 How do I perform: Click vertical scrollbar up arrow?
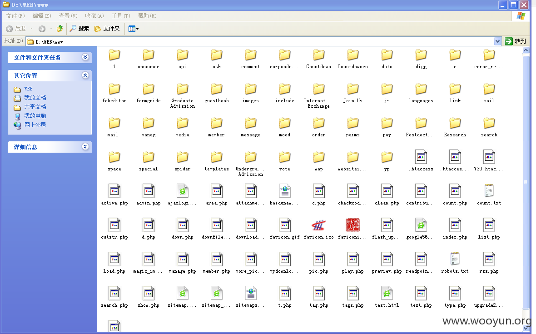(x=526, y=50)
